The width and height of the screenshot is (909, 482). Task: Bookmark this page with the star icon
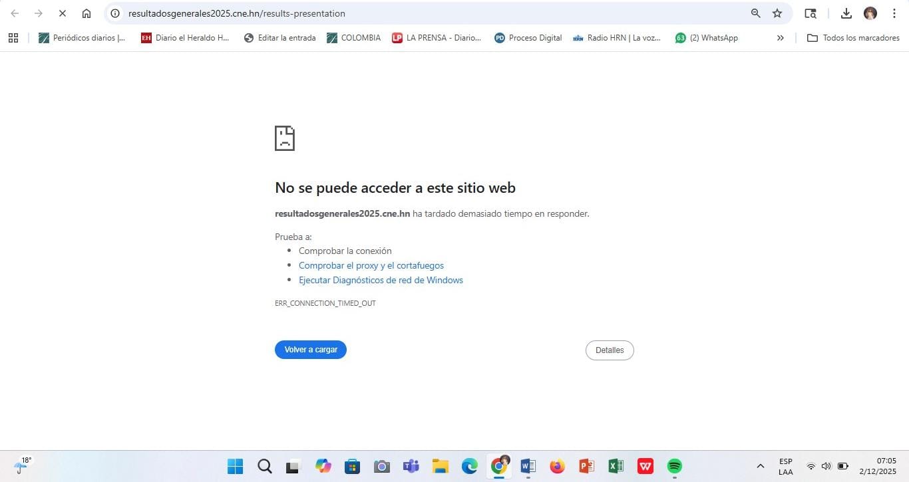click(x=777, y=13)
